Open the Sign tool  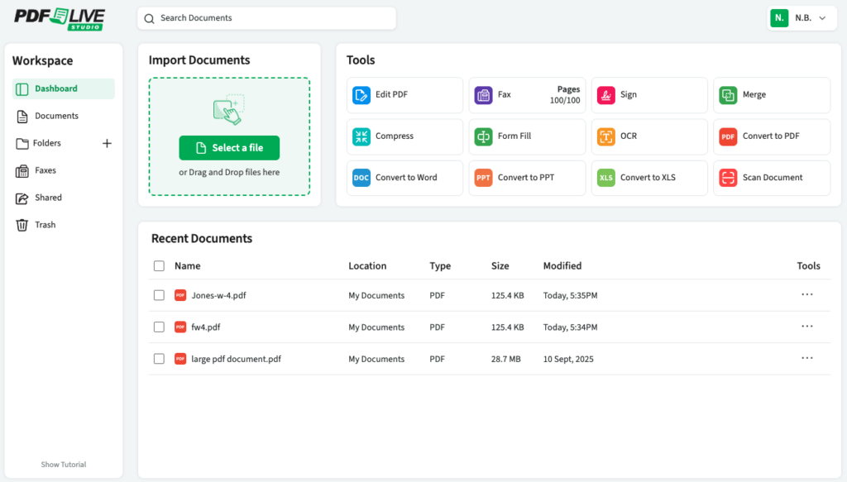[649, 95]
